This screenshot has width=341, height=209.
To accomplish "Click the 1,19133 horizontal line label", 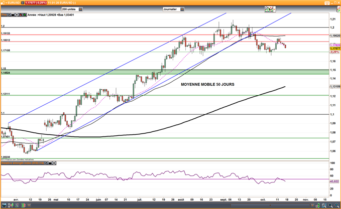I will point(6,34).
